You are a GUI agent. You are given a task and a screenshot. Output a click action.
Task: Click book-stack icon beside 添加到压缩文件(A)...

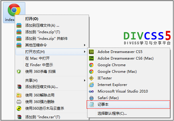coord(19,87)
